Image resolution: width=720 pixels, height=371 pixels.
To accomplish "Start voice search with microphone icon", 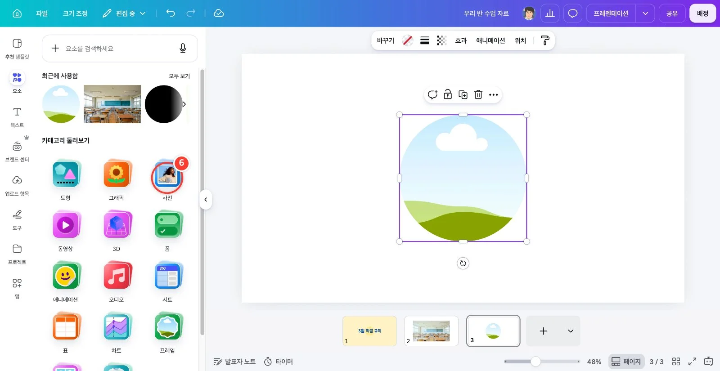I will click(x=183, y=48).
